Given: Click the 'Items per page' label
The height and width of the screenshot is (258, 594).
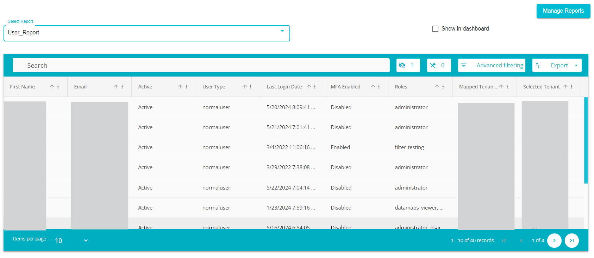Looking at the screenshot, I should 30,239.
